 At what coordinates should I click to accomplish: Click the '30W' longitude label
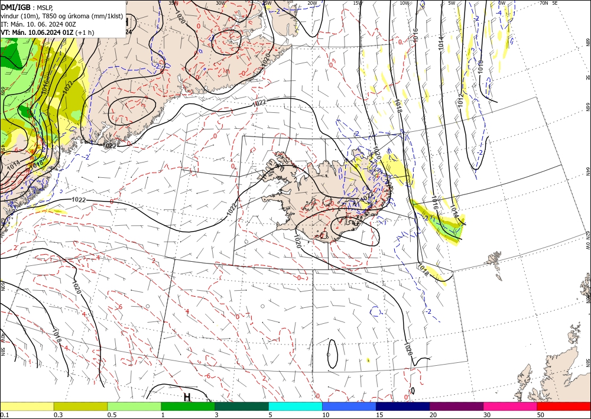[x=220, y=3]
